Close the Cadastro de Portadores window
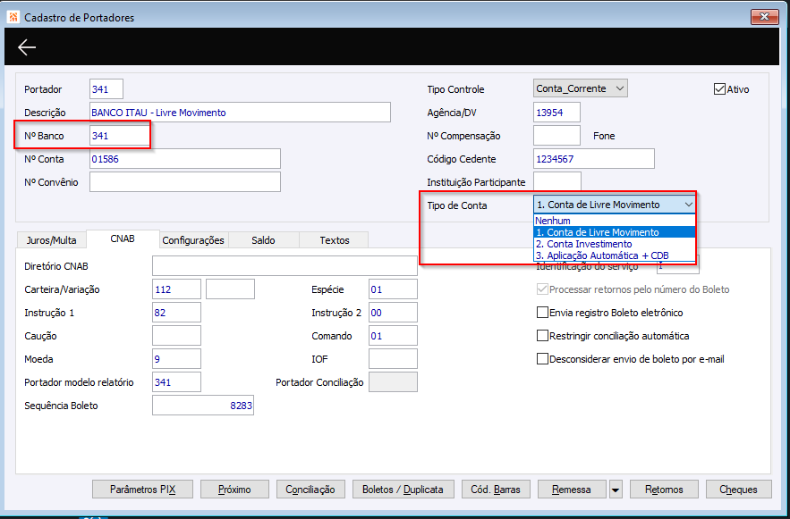Image resolution: width=790 pixels, height=519 pixels. tap(764, 17)
